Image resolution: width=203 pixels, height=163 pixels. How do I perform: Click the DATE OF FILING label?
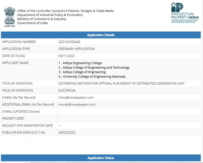coord(14,56)
